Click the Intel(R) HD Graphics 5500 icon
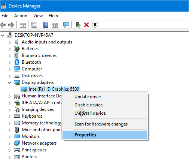The height and width of the screenshot is (160, 189). click(x=24, y=89)
